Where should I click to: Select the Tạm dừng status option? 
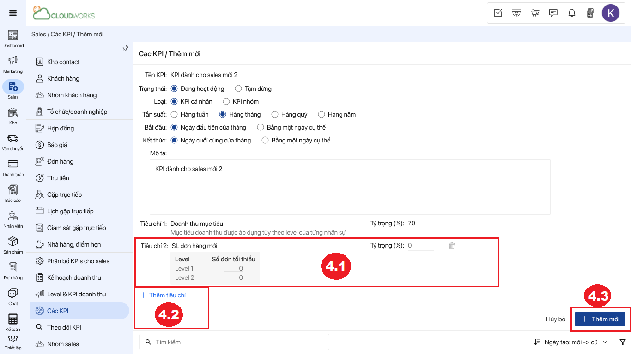click(x=238, y=88)
